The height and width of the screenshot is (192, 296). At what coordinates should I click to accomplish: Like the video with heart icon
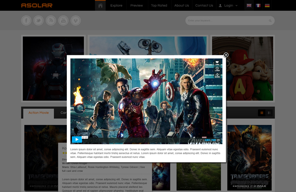(217, 63)
